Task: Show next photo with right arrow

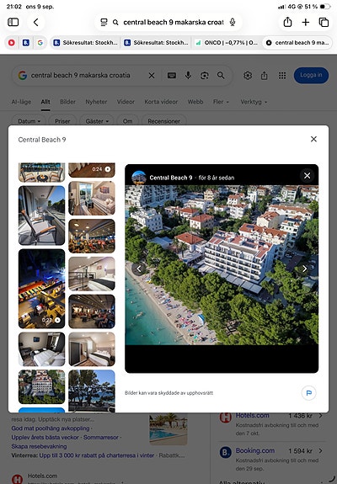Action: (x=305, y=269)
